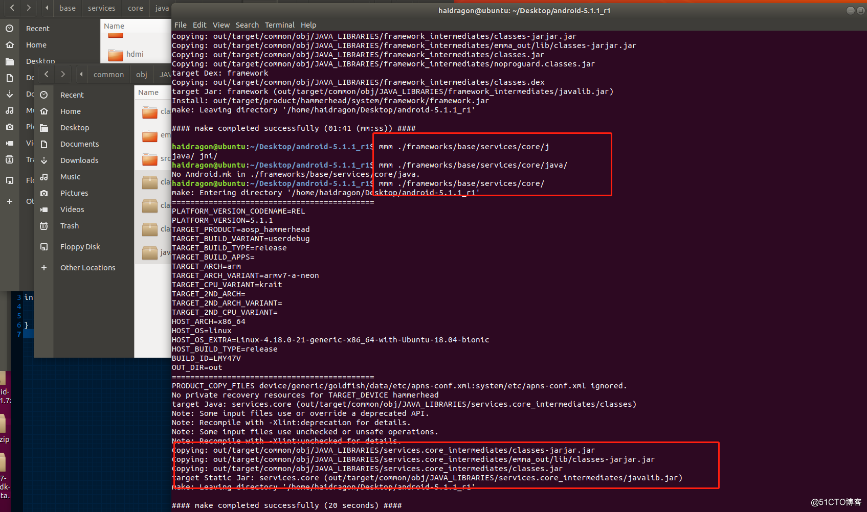Image resolution: width=867 pixels, height=512 pixels.
Task: Click Music icon in rear file manager sidebar
Action: (10, 110)
